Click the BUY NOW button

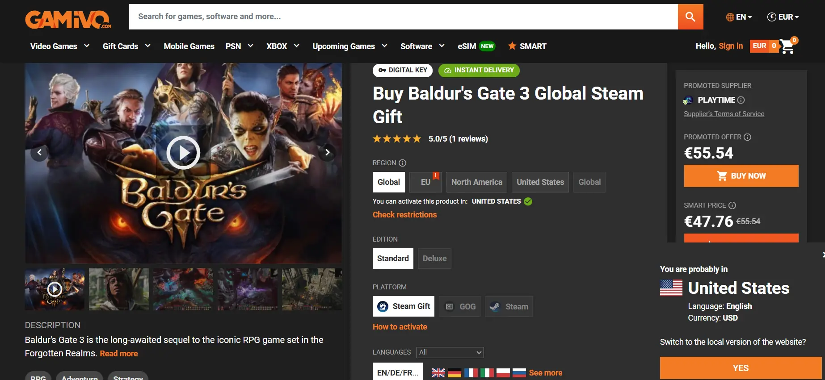coord(741,176)
